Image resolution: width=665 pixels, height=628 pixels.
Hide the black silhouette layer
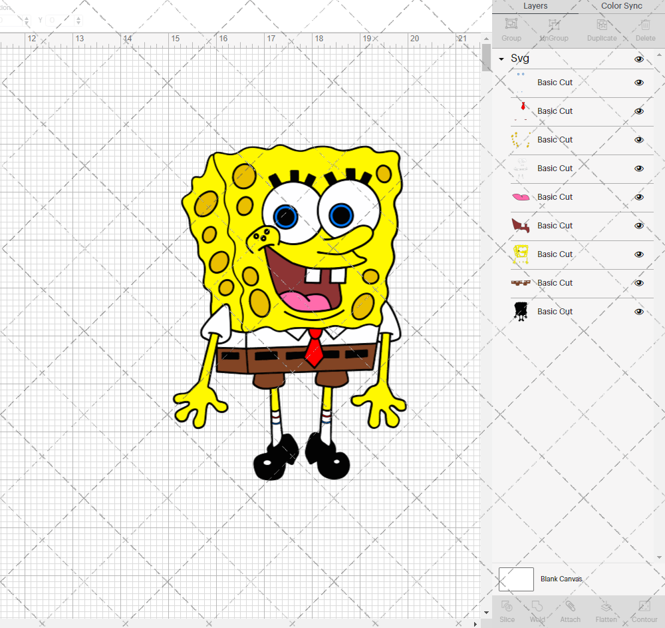point(638,312)
